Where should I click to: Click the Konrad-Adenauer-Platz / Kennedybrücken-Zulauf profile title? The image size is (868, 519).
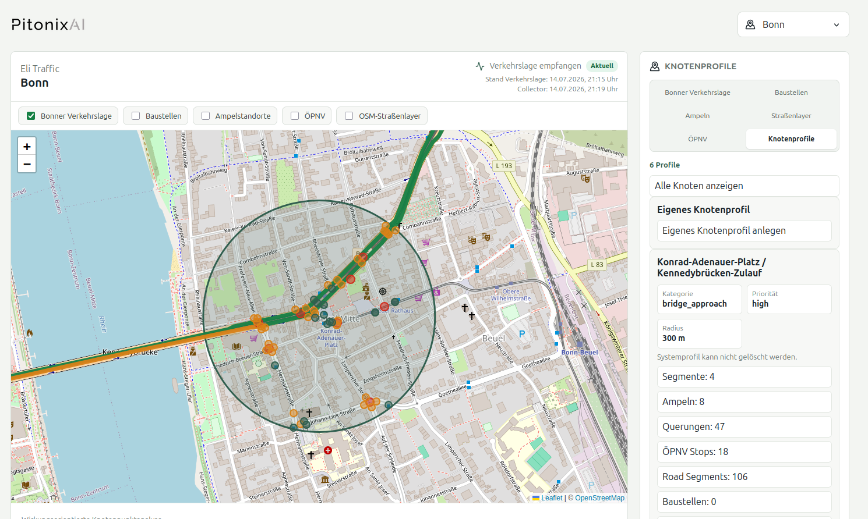pyautogui.click(x=711, y=268)
